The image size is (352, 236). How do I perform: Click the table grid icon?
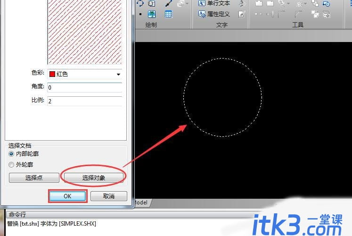click(x=168, y=14)
